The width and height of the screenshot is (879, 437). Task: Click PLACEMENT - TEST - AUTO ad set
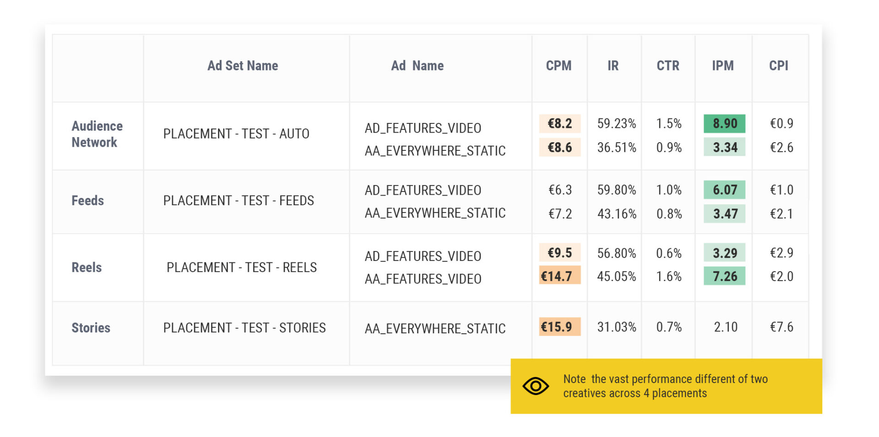(x=236, y=134)
